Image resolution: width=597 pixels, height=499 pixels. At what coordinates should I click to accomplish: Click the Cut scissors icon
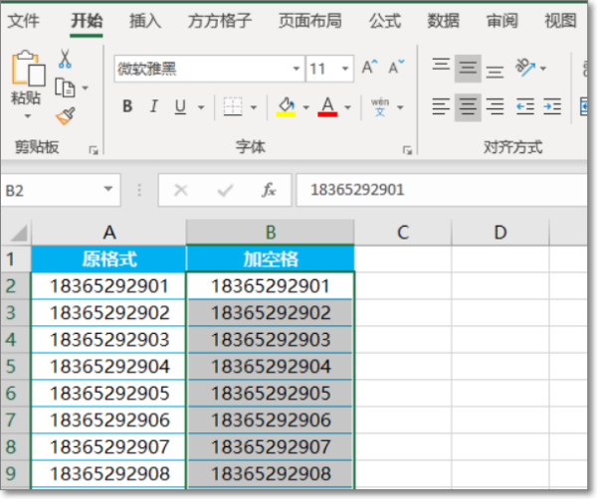coord(65,59)
